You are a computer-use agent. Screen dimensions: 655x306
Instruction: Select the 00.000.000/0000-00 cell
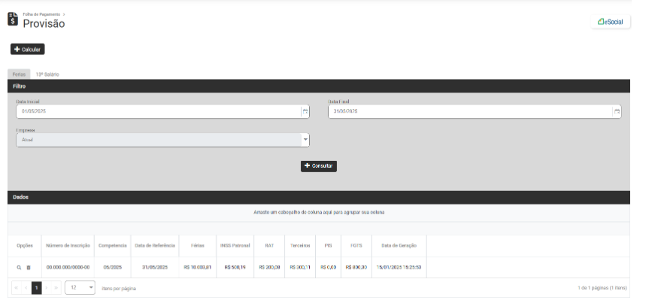pos(68,267)
